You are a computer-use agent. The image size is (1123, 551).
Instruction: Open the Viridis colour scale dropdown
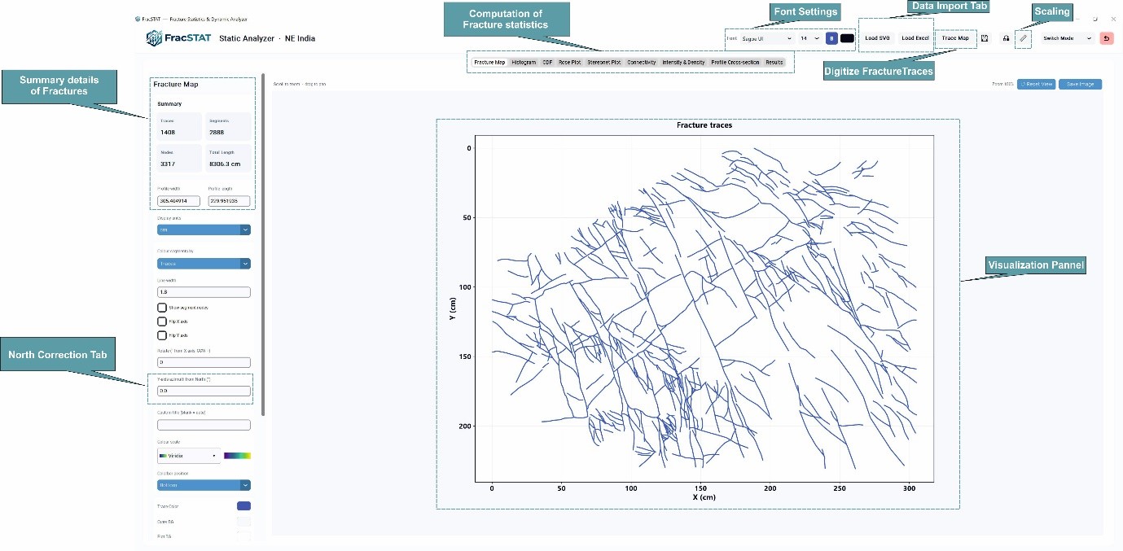coord(189,456)
